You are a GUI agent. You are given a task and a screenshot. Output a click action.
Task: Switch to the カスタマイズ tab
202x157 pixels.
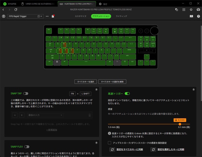click(80, 16)
